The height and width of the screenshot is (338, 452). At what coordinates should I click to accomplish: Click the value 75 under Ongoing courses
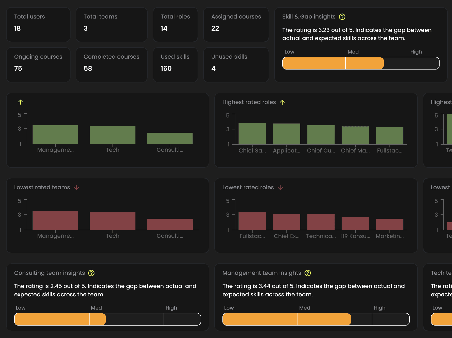(18, 69)
